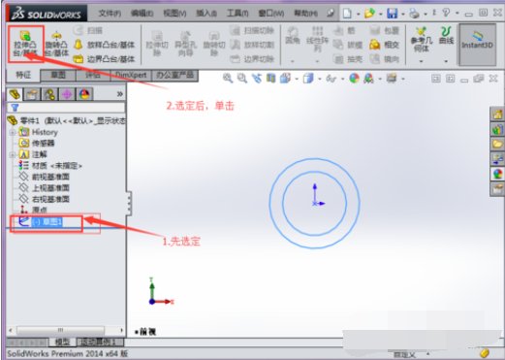Toggle Instant3D mode
The image size is (505, 360).
click(x=477, y=44)
